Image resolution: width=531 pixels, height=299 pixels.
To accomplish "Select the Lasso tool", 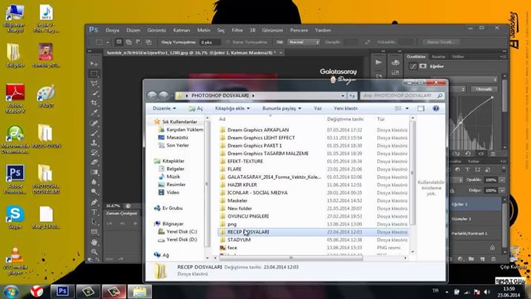I will point(94,83).
